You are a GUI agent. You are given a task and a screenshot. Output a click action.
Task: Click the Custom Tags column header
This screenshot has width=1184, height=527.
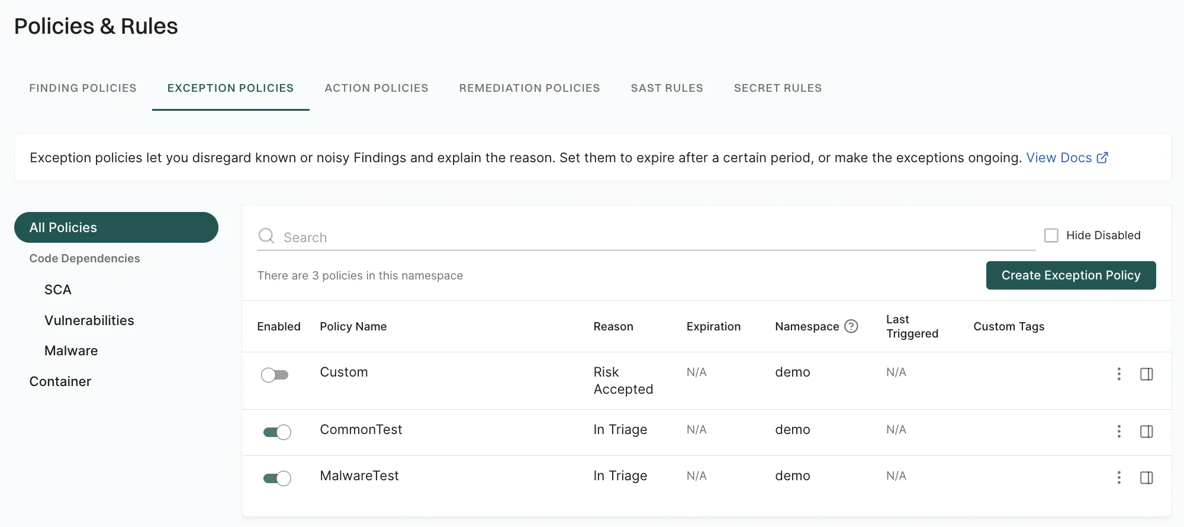click(x=1009, y=326)
